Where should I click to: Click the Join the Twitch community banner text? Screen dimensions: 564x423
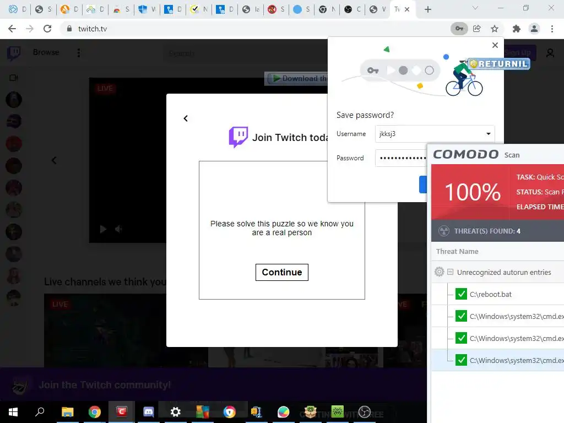click(105, 385)
